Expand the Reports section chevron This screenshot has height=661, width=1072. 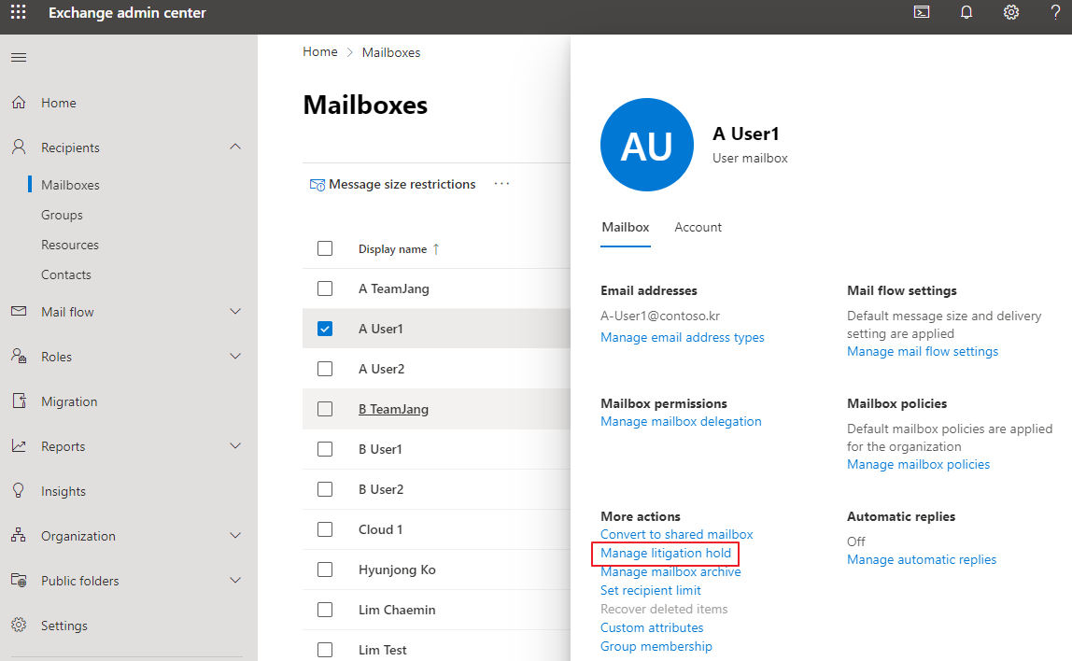235,445
